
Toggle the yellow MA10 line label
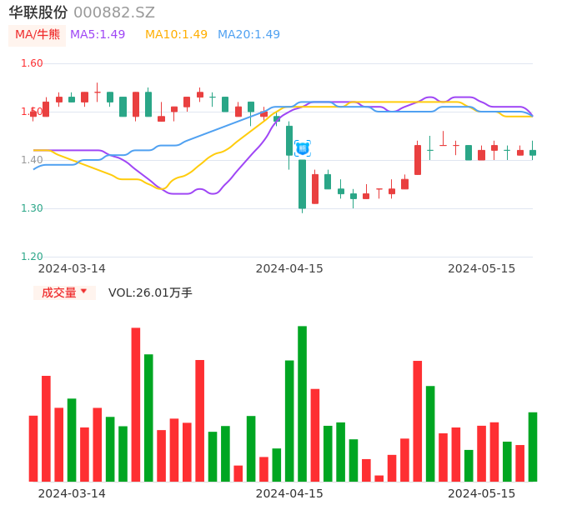coord(176,35)
